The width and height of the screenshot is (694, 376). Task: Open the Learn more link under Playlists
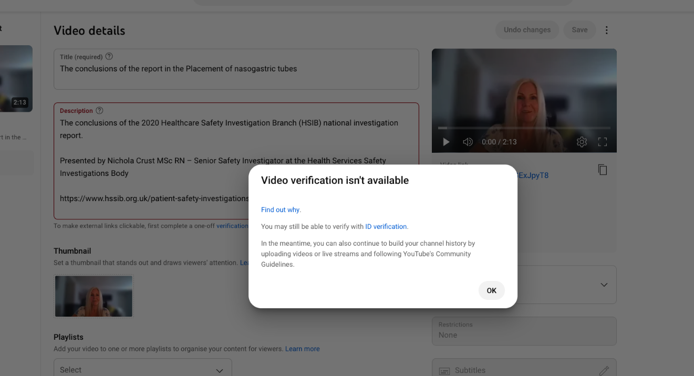point(302,349)
